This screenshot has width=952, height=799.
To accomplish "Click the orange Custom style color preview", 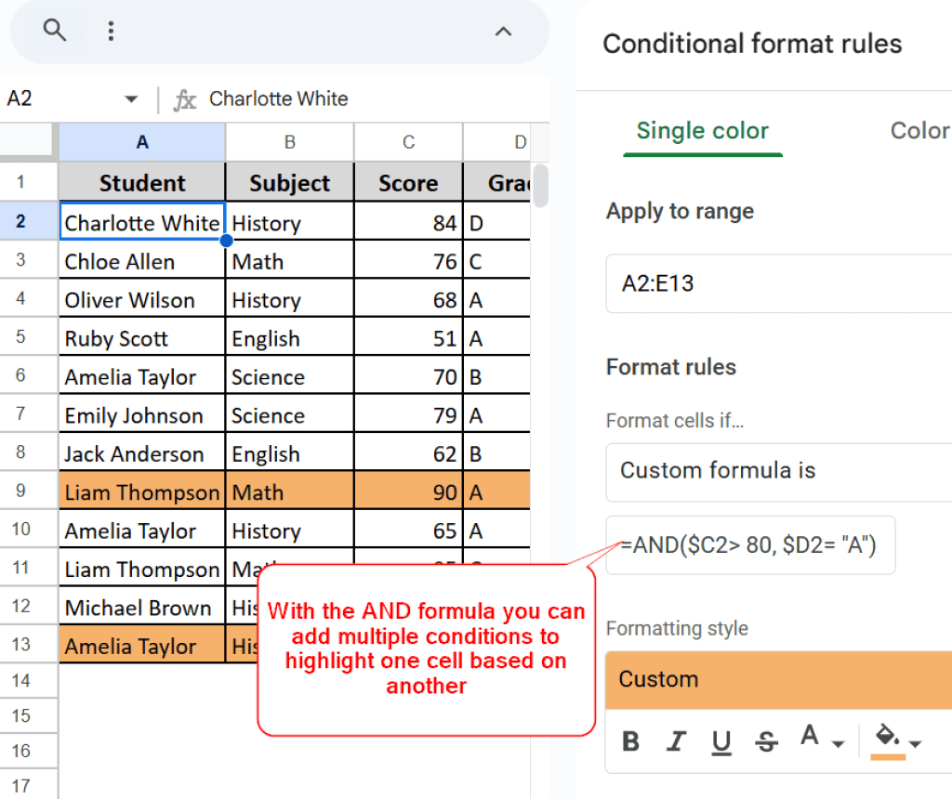I will point(777,679).
